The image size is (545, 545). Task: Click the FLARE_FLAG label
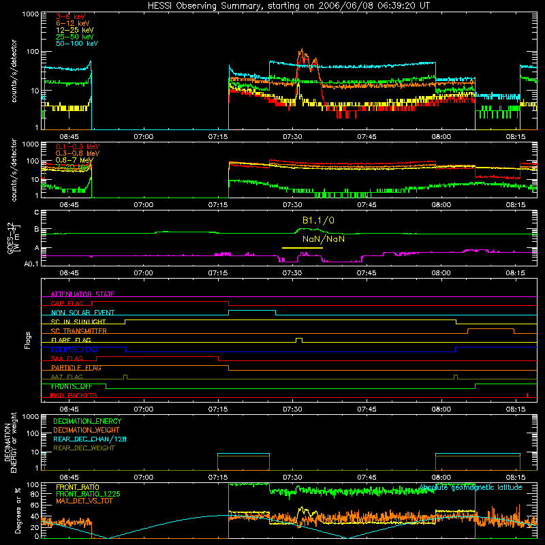(x=71, y=340)
